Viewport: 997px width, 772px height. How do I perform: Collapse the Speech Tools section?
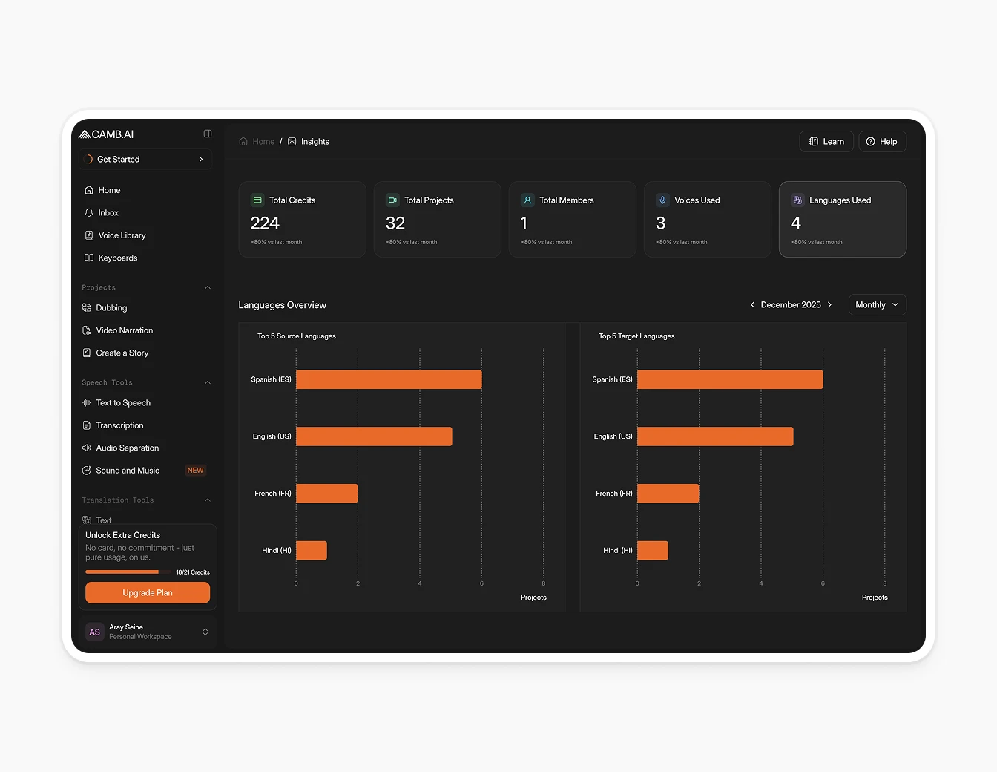[207, 382]
